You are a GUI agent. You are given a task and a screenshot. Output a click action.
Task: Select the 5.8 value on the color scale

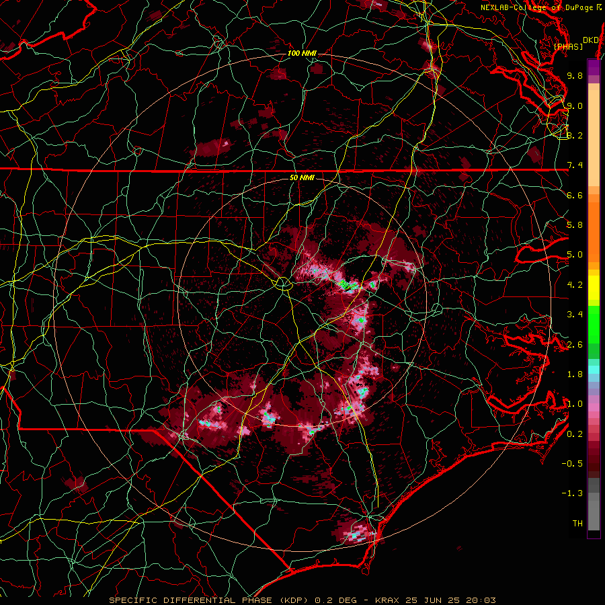pos(575,225)
